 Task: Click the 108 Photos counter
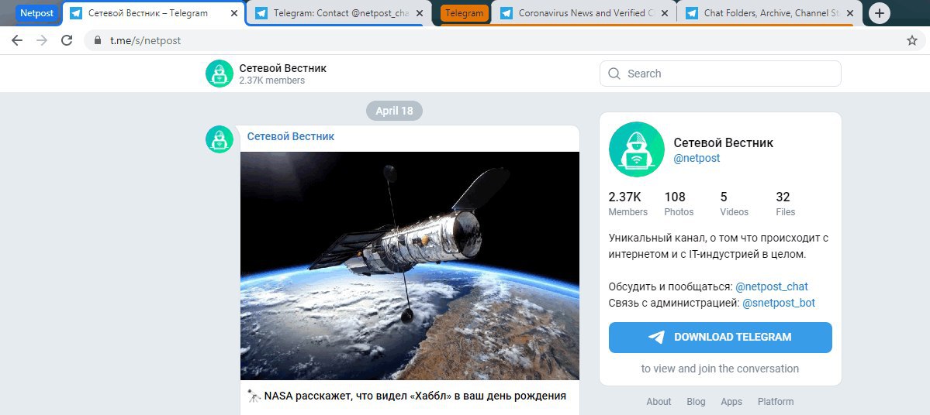point(679,204)
